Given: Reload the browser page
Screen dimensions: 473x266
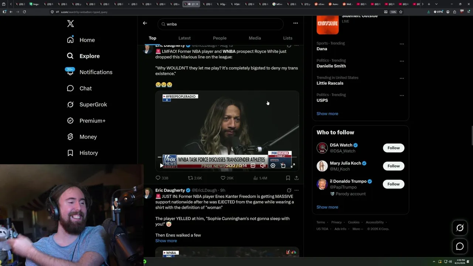Looking at the screenshot, I should click(24, 12).
